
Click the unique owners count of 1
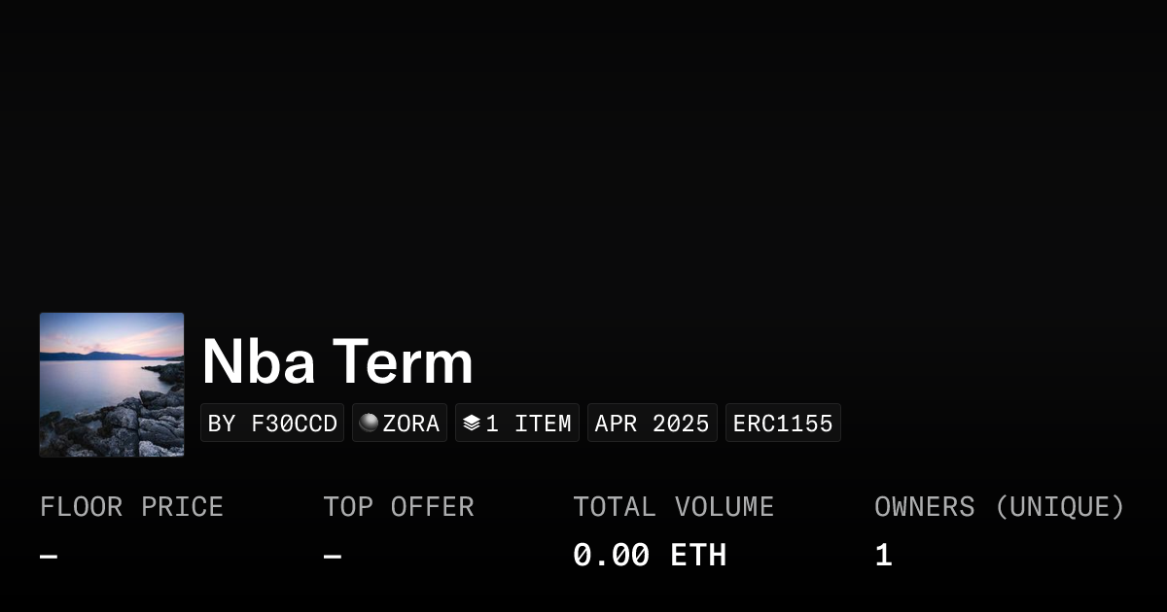point(883,556)
